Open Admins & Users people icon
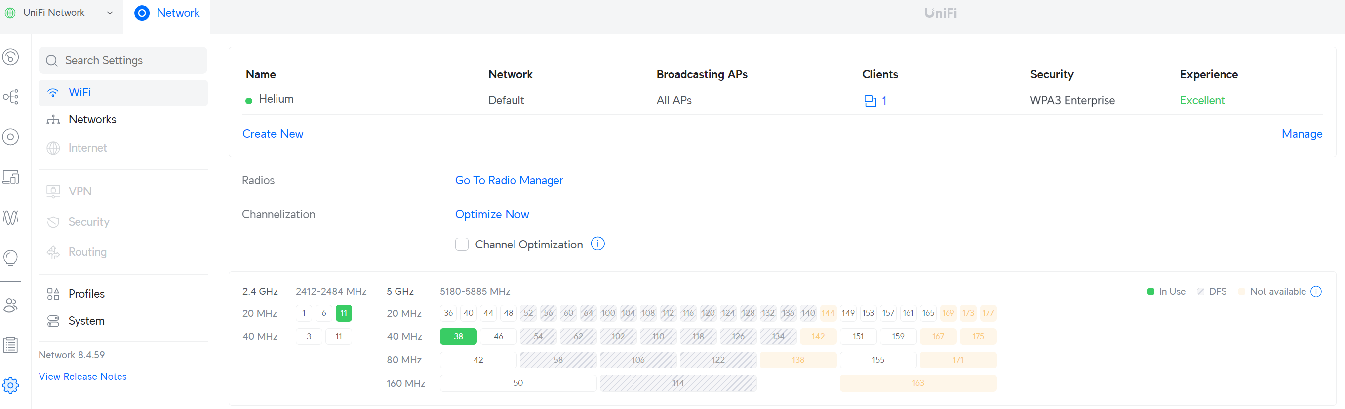1345x409 pixels. point(10,305)
